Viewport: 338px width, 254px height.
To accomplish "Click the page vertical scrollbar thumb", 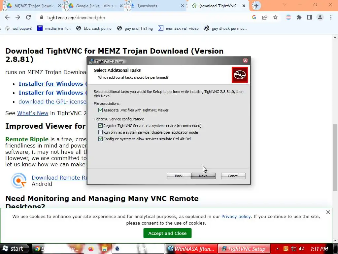I will tap(335, 157).
